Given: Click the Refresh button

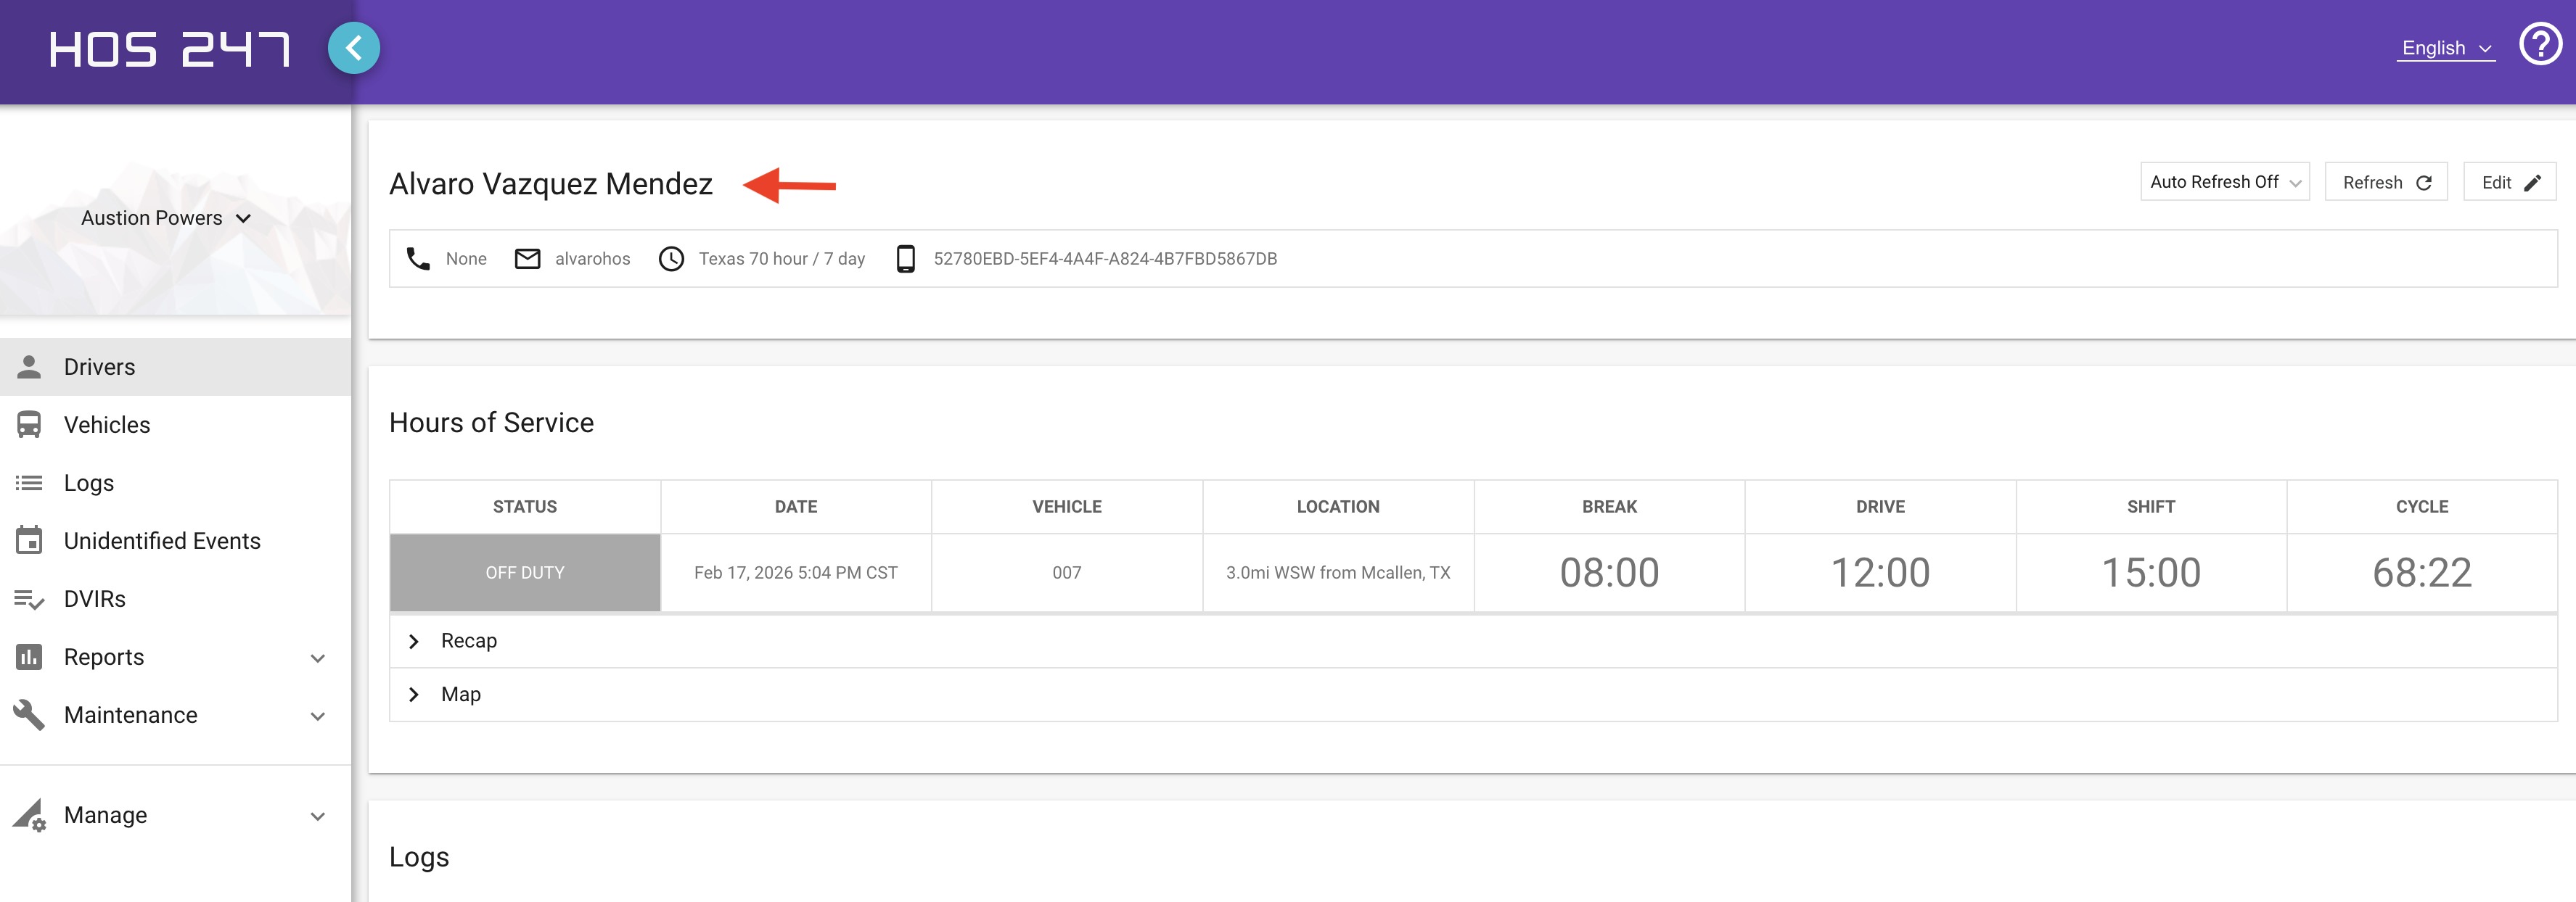Looking at the screenshot, I should point(2385,182).
